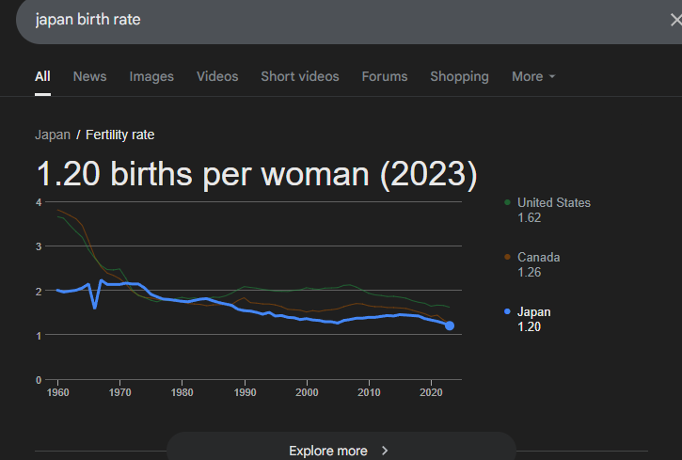Click the green United States legend dot
This screenshot has width=682, height=460.
click(507, 202)
